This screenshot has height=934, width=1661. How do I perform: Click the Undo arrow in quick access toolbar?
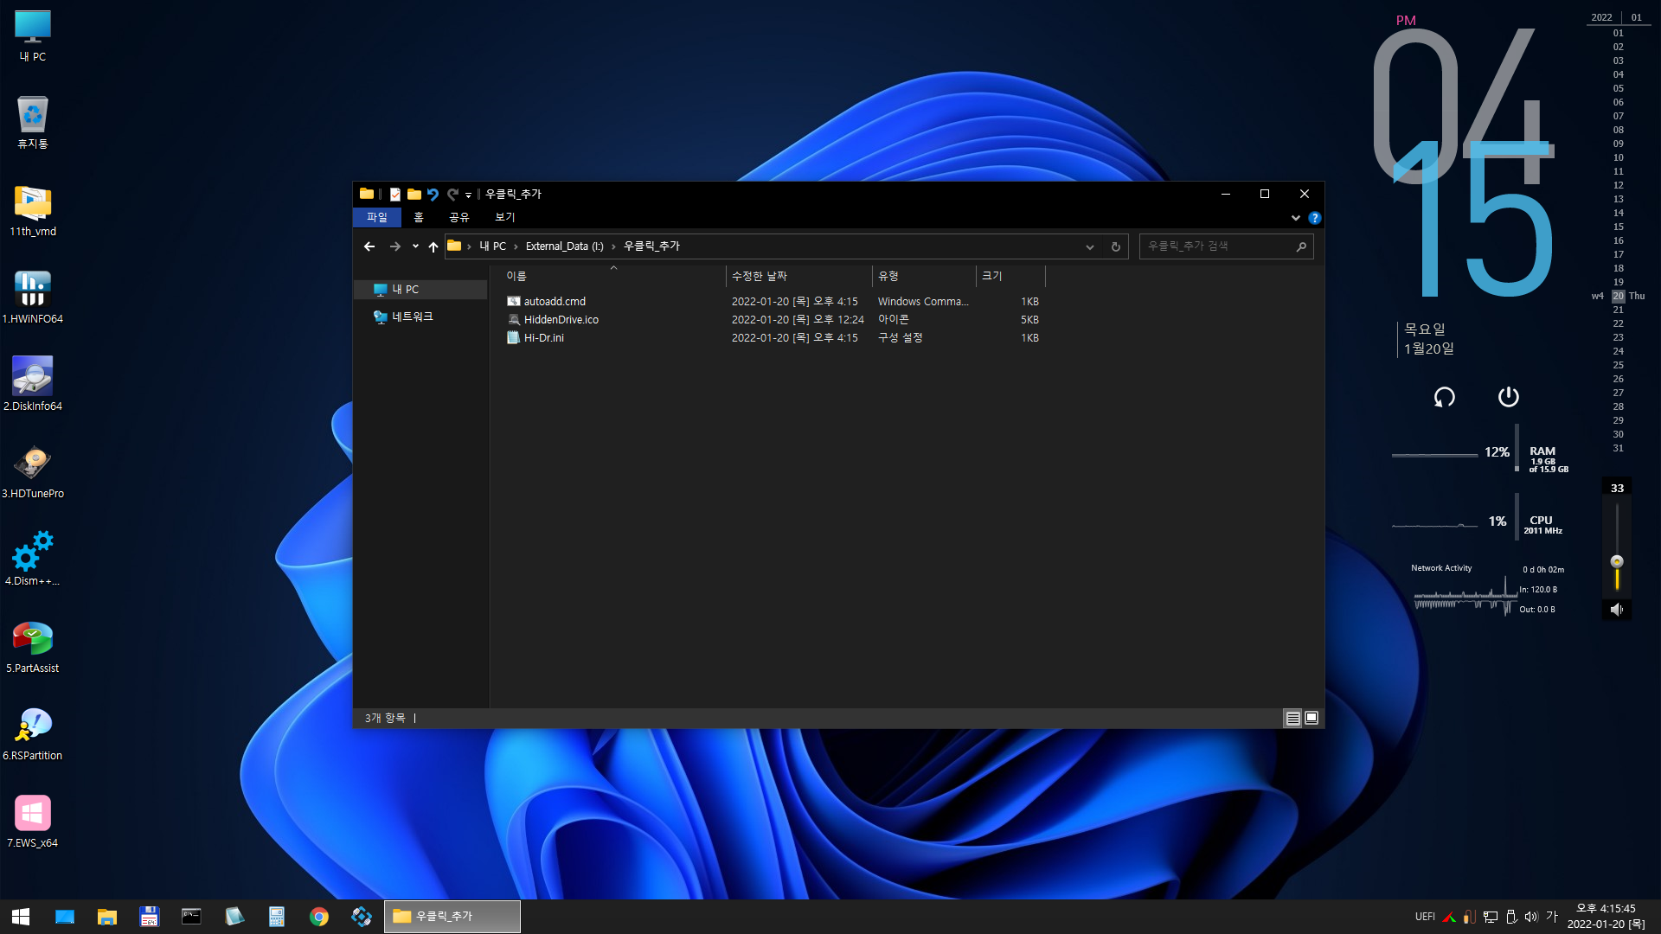(x=433, y=195)
